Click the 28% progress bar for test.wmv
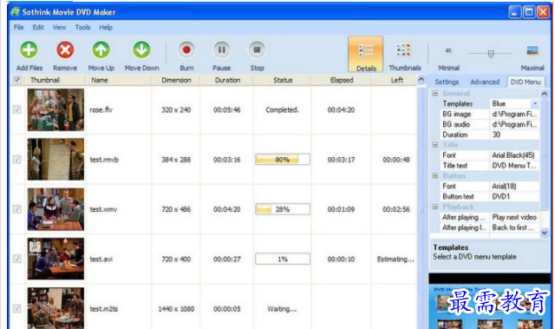The height and width of the screenshot is (329, 555). click(x=283, y=209)
